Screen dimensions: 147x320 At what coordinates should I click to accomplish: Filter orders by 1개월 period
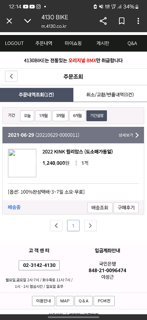point(43,116)
